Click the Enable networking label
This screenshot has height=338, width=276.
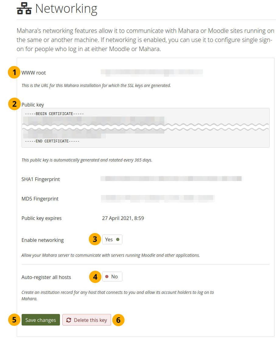click(x=43, y=240)
